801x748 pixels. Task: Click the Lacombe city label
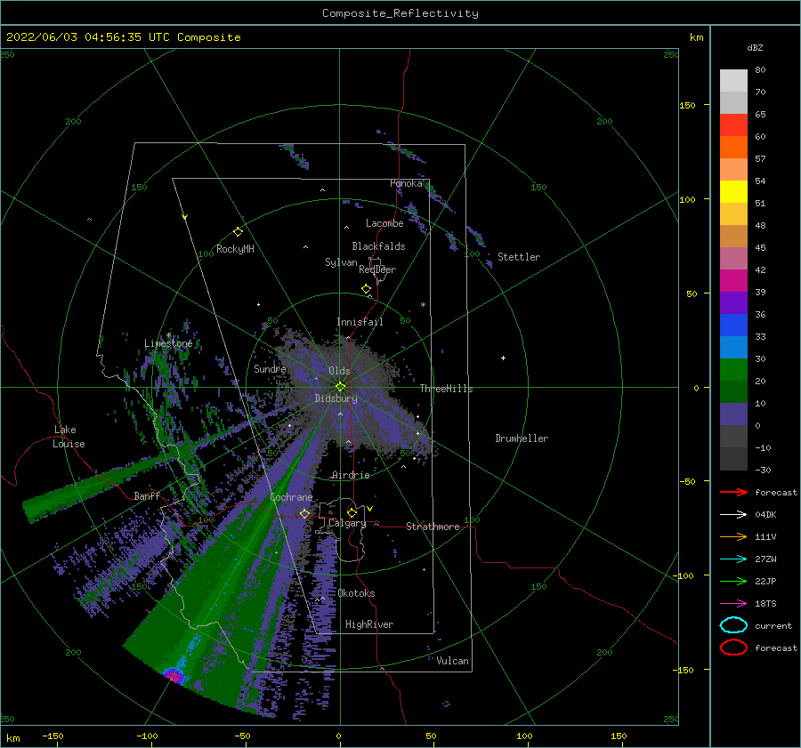(384, 223)
